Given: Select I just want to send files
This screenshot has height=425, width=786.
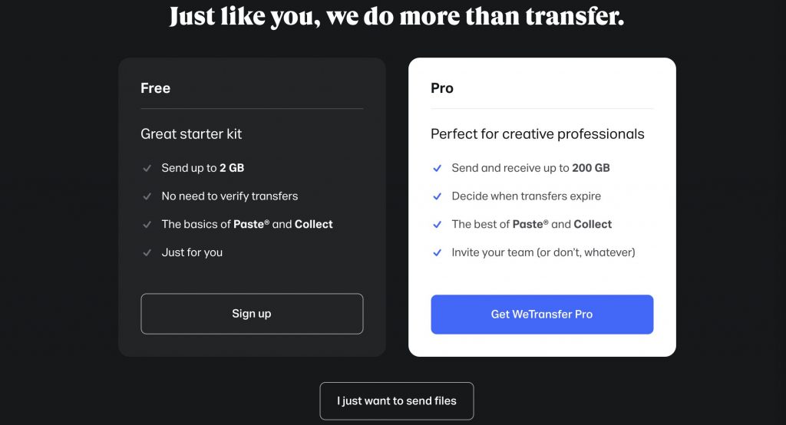Looking at the screenshot, I should point(397,401).
